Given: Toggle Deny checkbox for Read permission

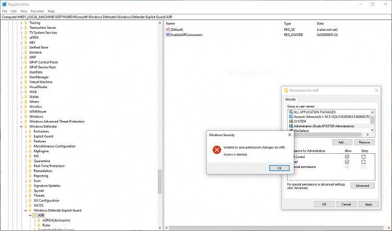Looking at the screenshot, I should [363, 162].
